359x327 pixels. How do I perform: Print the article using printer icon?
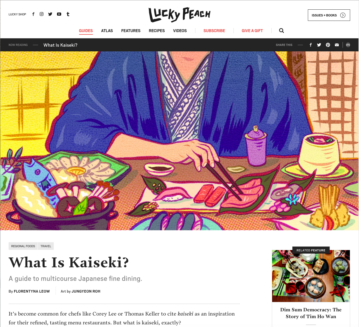[348, 45]
